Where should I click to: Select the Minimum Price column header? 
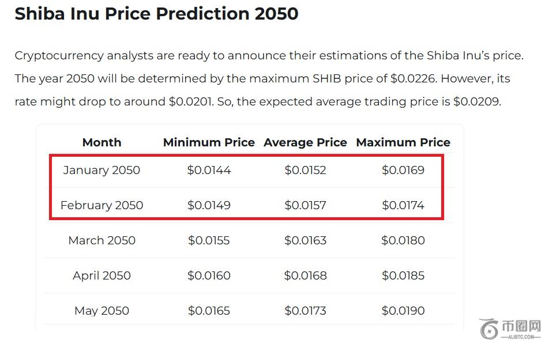tap(209, 142)
